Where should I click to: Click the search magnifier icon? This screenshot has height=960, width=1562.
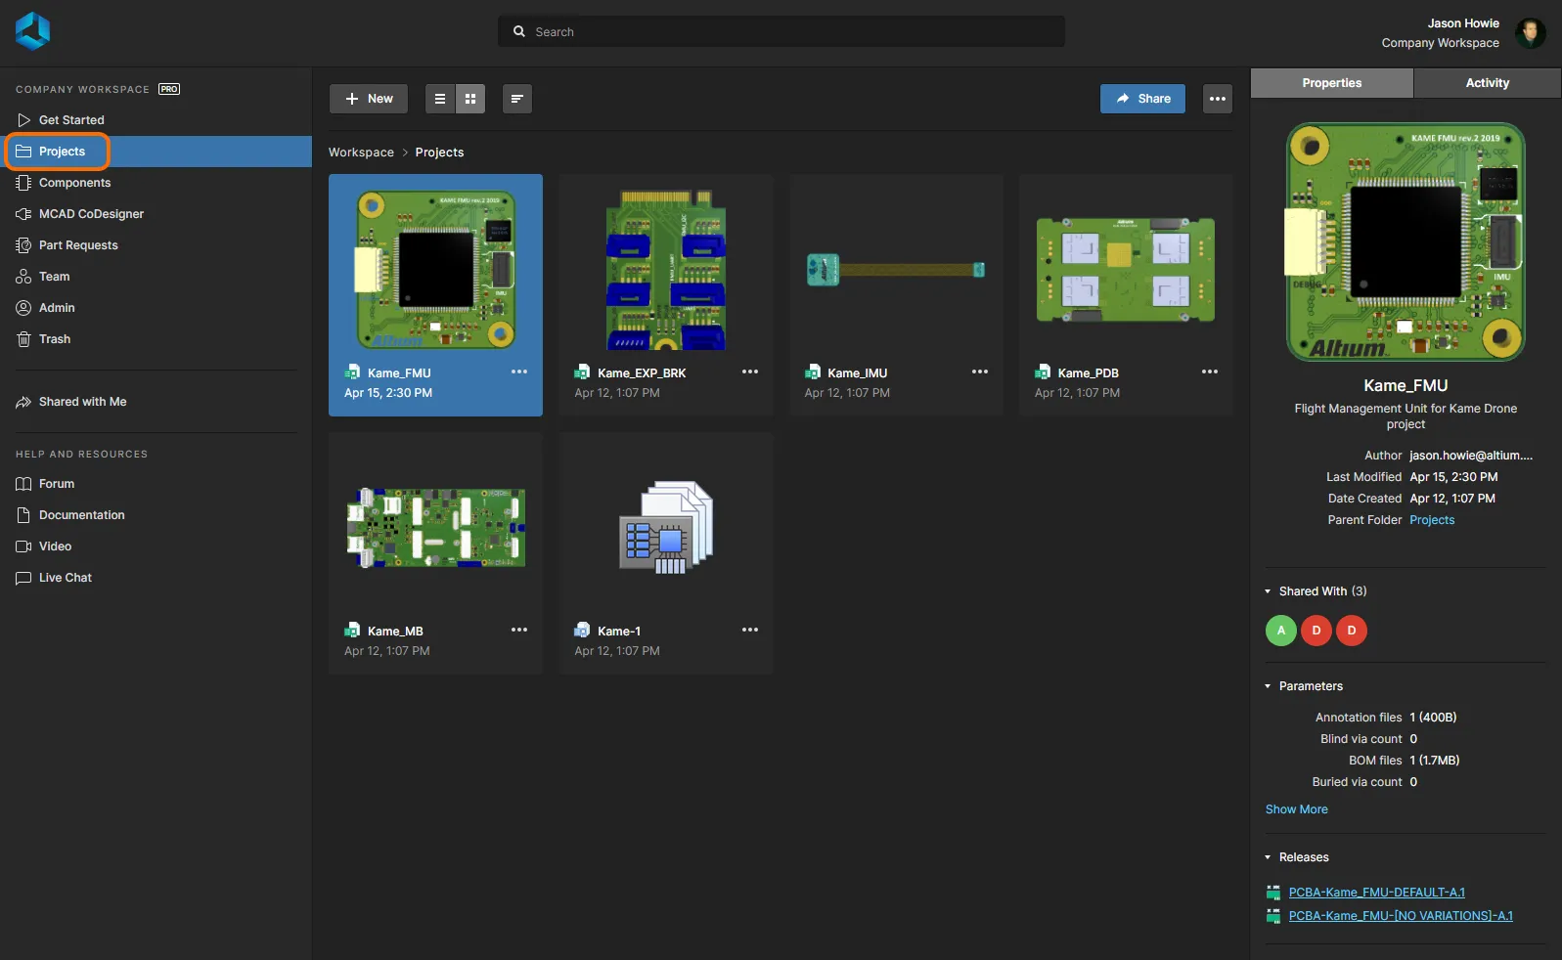(519, 31)
